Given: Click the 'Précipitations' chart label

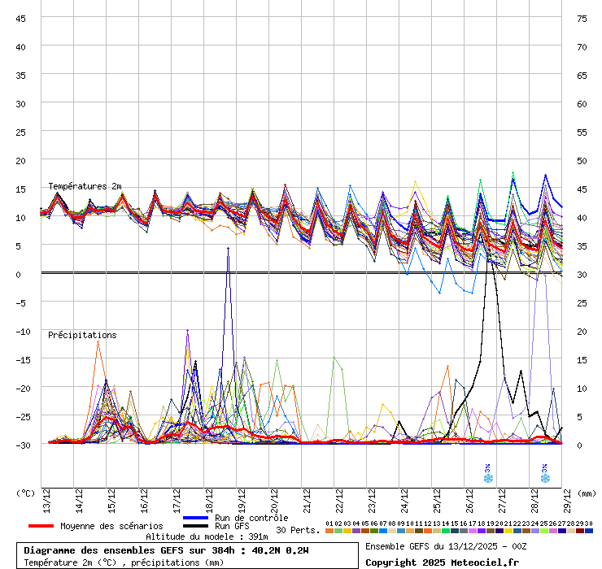Looking at the screenshot, I should pos(82,335).
